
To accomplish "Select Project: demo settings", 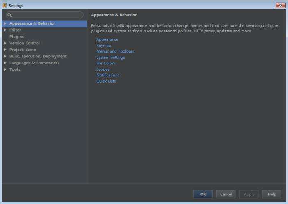I will 23,50.
